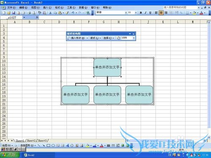Open the font size dropdown
The image size is (211, 158).
click(x=136, y=13)
